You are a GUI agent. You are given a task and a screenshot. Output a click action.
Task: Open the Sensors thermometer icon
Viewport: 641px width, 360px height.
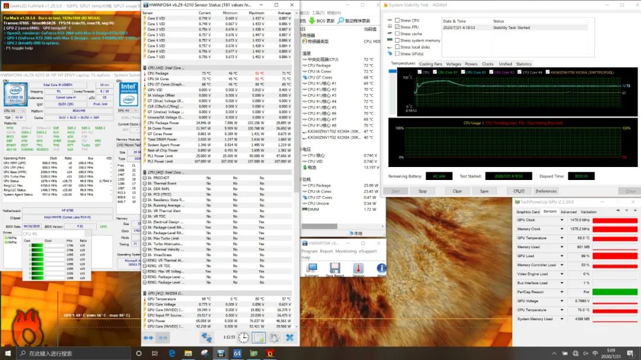click(358, 268)
